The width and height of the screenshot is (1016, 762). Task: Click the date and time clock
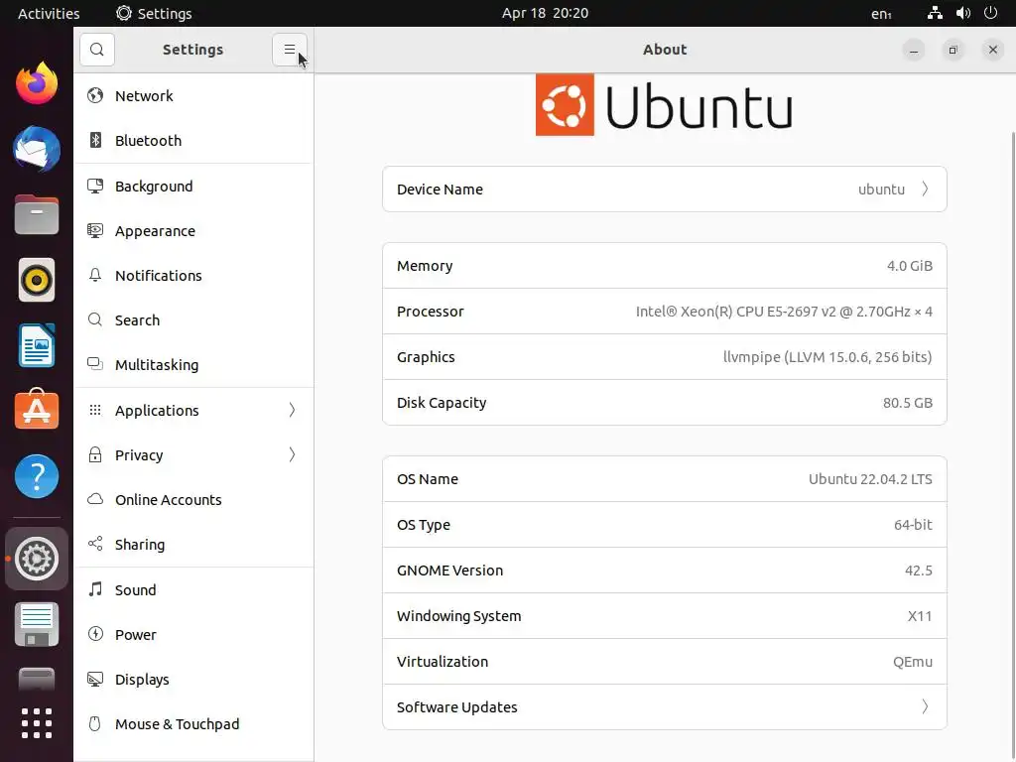click(545, 13)
